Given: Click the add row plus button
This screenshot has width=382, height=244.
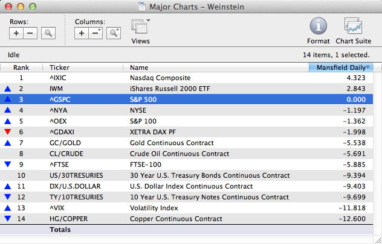Looking at the screenshot, I should (x=16, y=33).
